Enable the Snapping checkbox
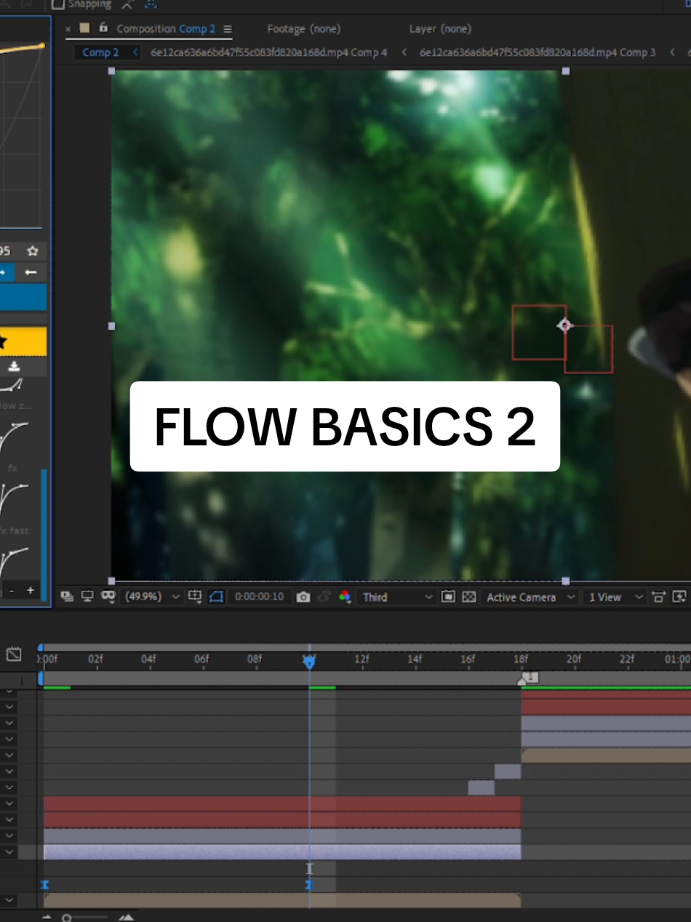This screenshot has height=922, width=691. tap(60, 3)
